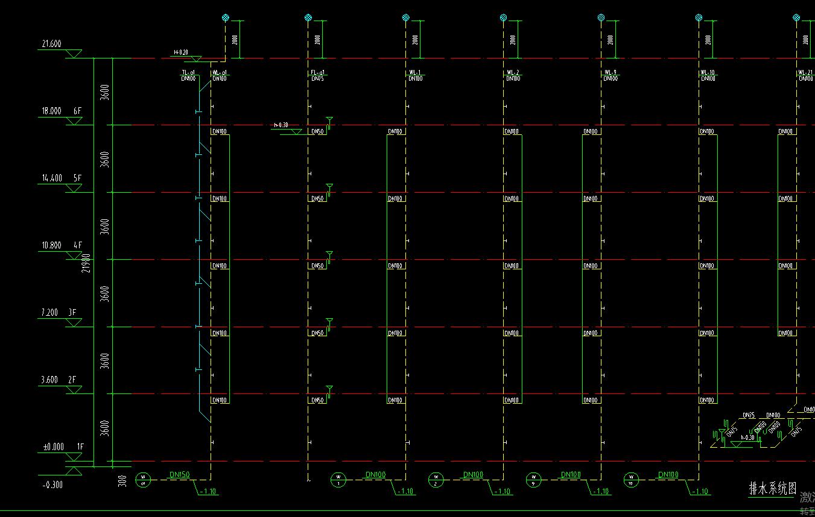The width and height of the screenshot is (815, 517).
Task: Select the 2F floor label
Action: (72, 380)
